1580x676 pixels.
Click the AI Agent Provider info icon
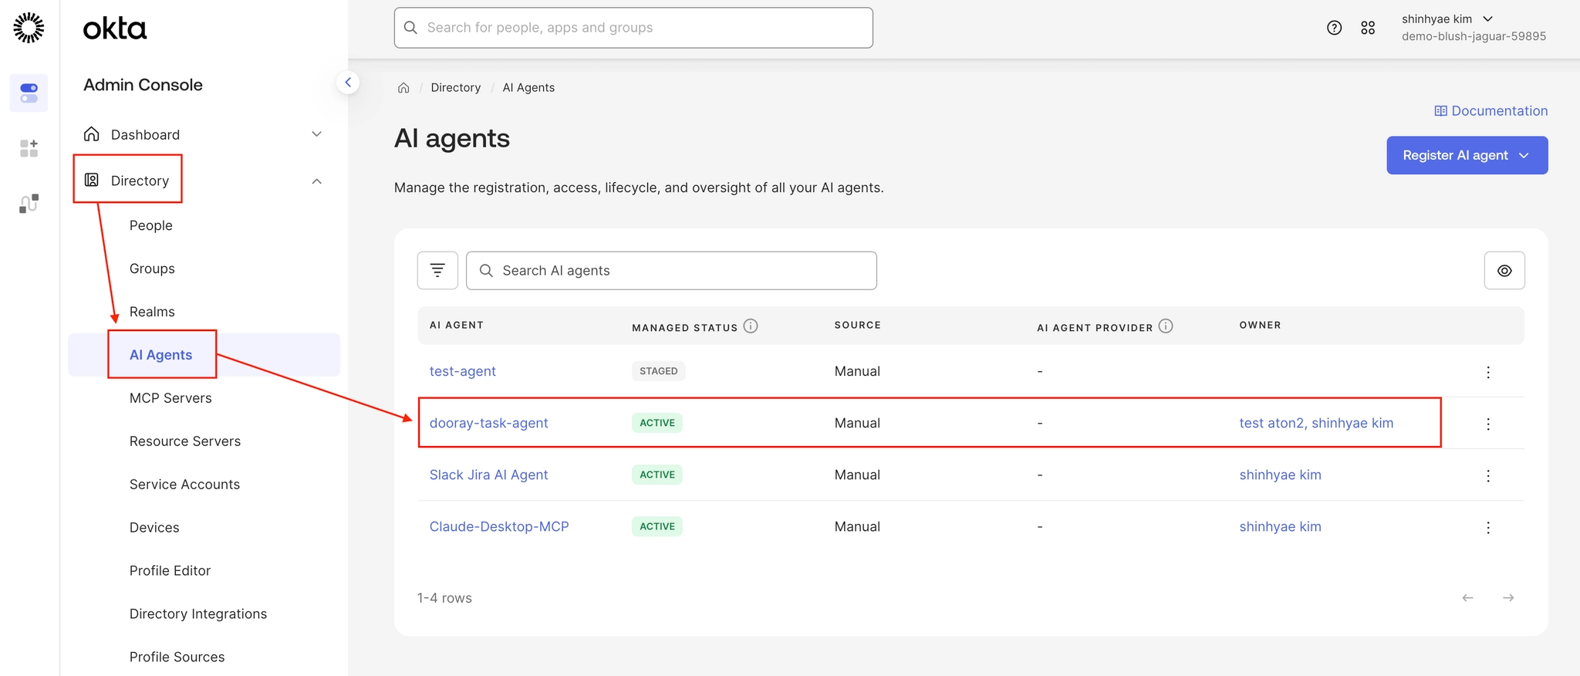tap(1166, 326)
